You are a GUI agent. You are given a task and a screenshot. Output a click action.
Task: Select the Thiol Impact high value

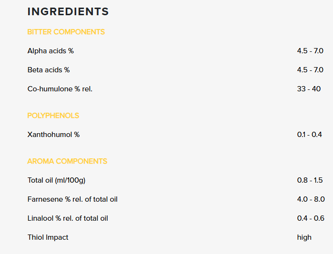point(304,237)
